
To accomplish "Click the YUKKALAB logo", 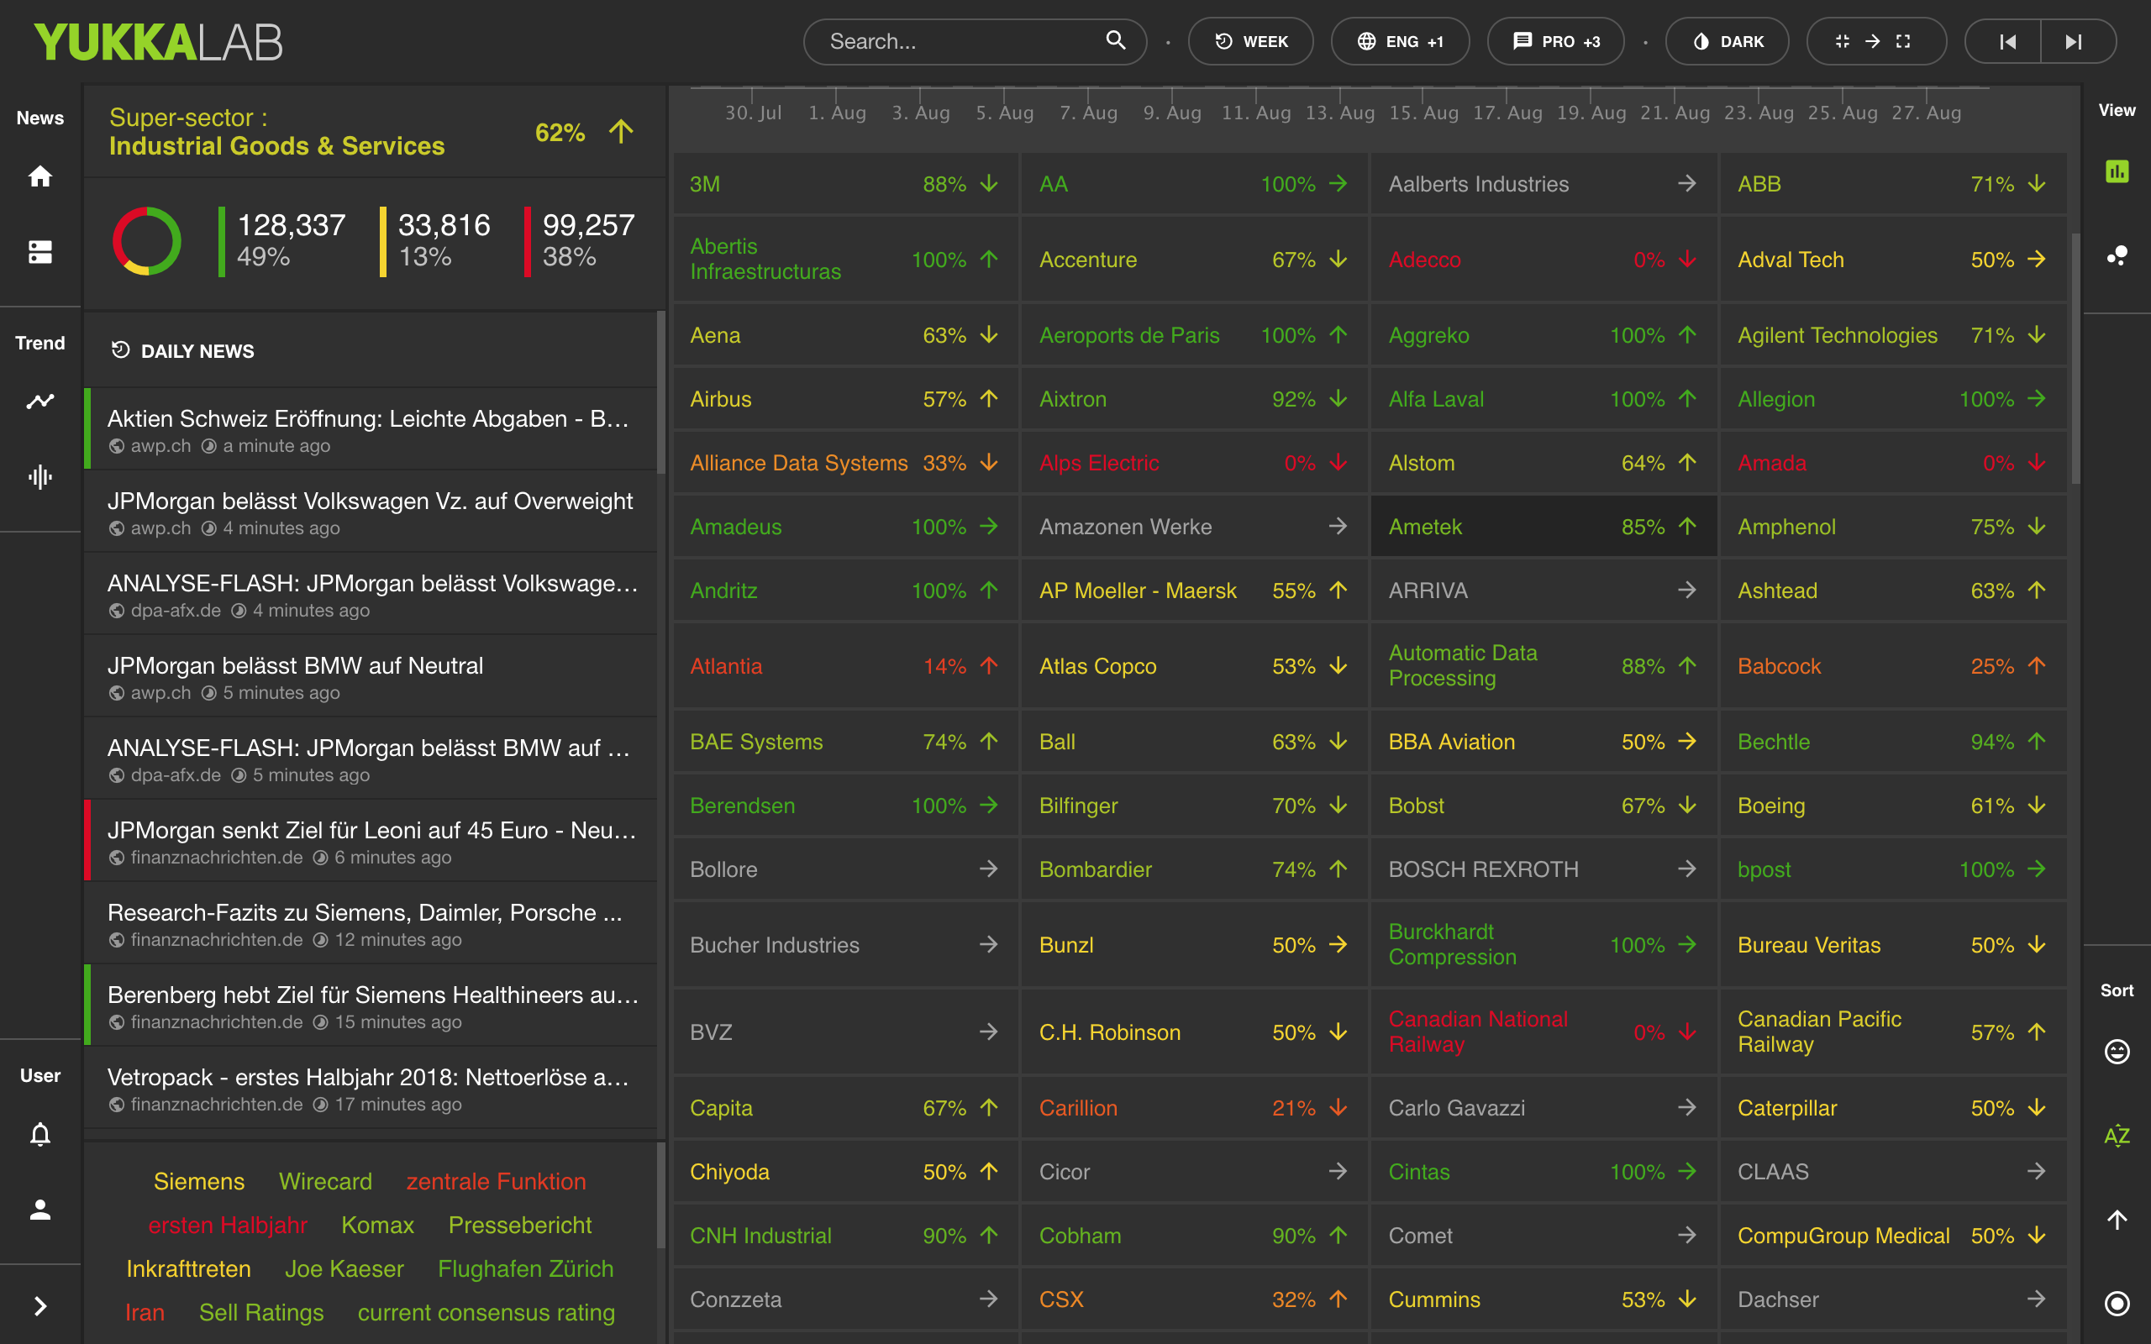I will click(x=158, y=42).
